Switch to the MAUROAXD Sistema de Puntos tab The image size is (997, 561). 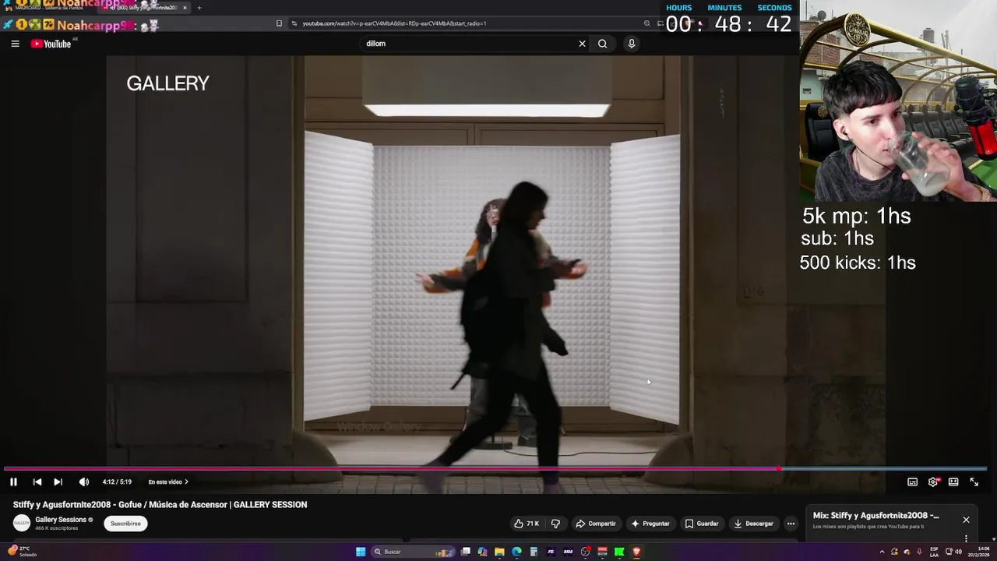(x=48, y=8)
